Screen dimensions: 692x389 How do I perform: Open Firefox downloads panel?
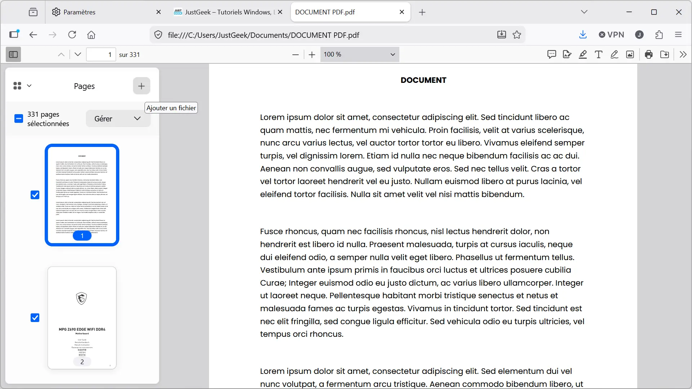pyautogui.click(x=583, y=35)
